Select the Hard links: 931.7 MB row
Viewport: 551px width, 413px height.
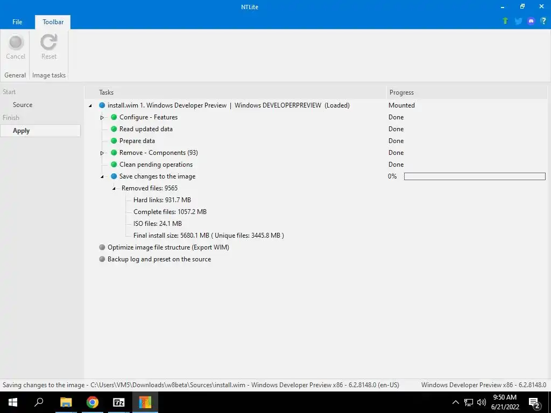(x=162, y=200)
